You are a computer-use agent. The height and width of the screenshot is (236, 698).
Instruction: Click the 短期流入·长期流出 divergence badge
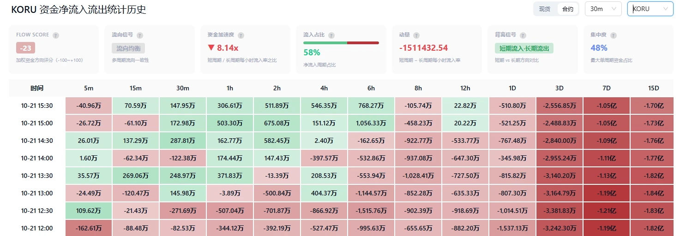point(524,48)
